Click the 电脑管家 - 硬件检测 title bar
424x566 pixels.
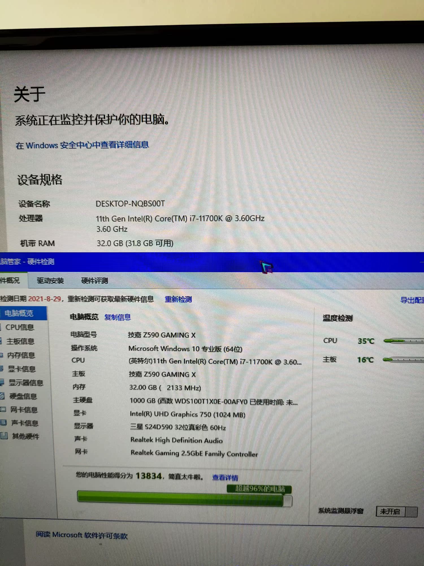pyautogui.click(x=212, y=262)
